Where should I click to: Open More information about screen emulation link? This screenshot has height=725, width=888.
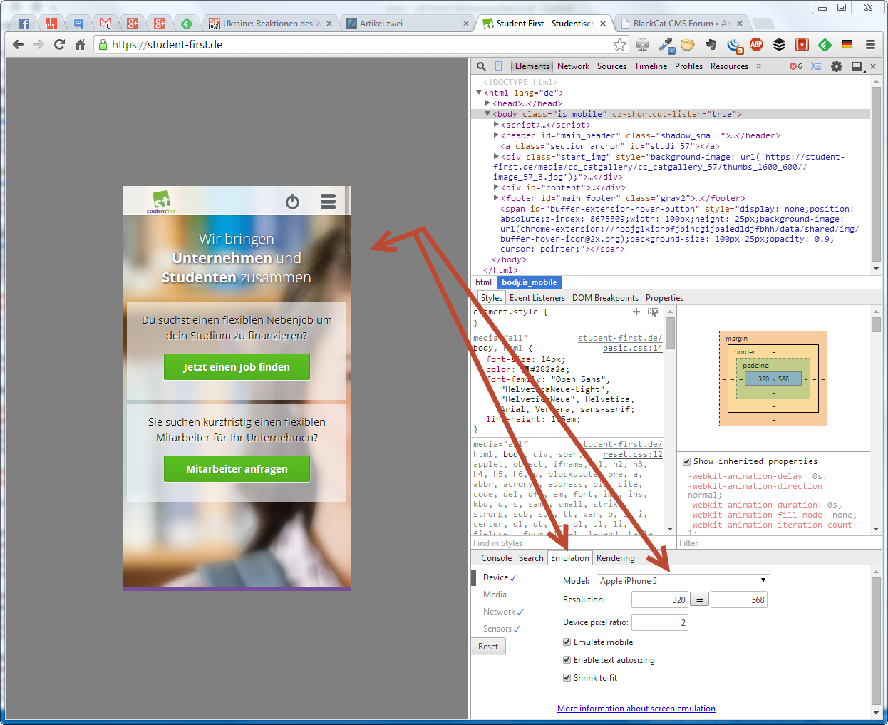636,709
